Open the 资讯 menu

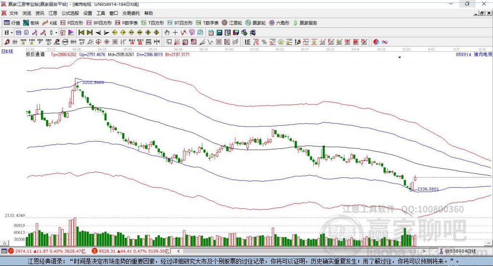39,13
